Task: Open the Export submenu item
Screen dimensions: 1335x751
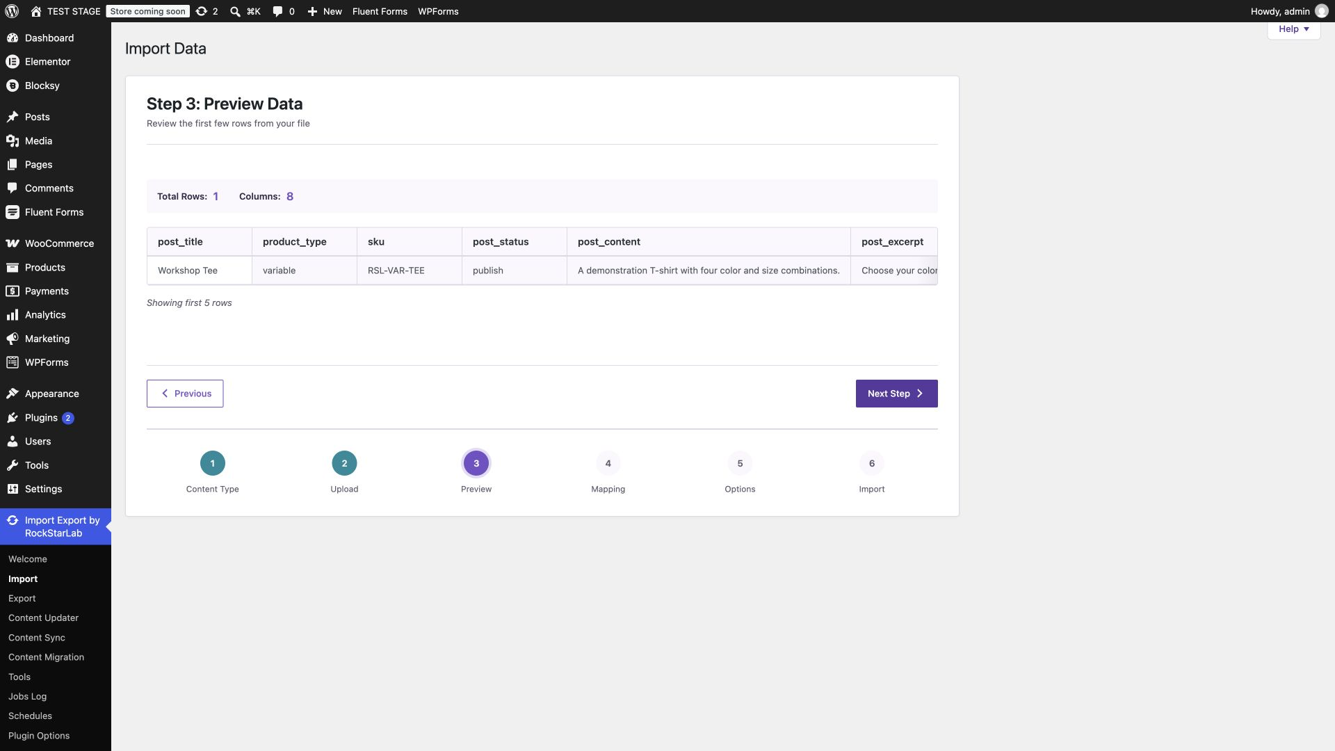Action: [22, 598]
